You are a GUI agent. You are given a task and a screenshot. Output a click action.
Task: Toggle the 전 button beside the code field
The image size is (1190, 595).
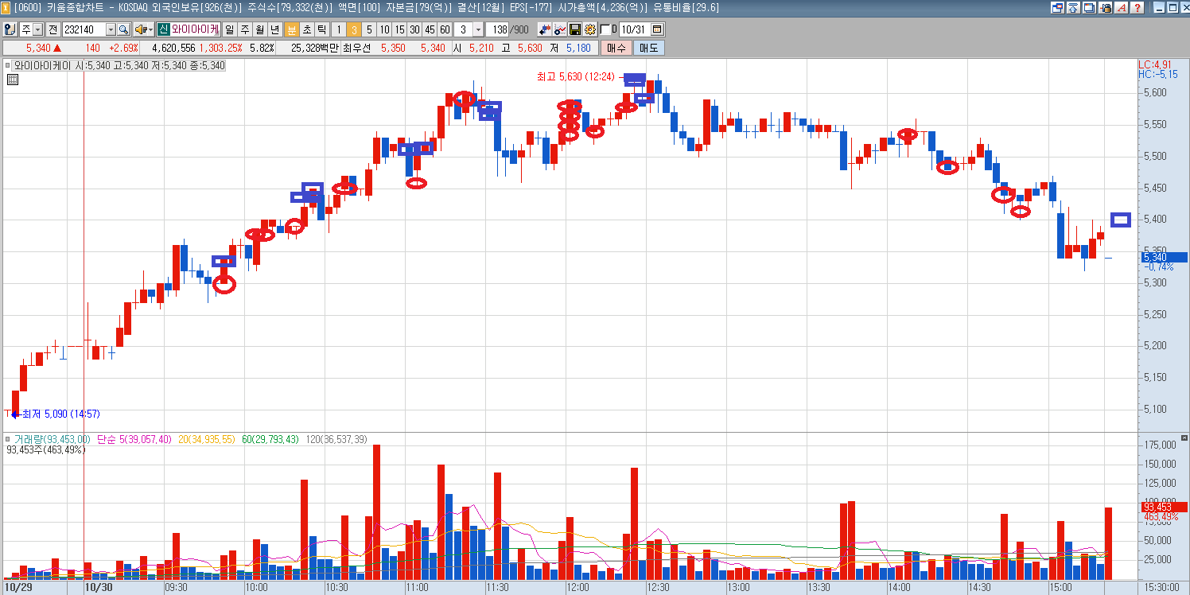tap(52, 29)
